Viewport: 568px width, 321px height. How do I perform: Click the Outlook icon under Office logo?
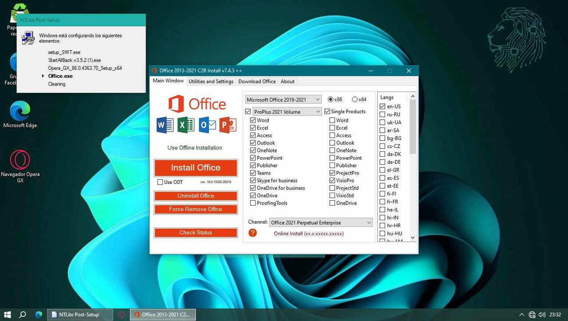coord(207,125)
